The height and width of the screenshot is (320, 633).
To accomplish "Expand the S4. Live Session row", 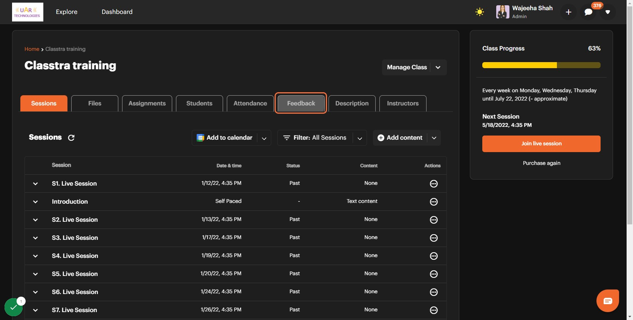I will (35, 256).
